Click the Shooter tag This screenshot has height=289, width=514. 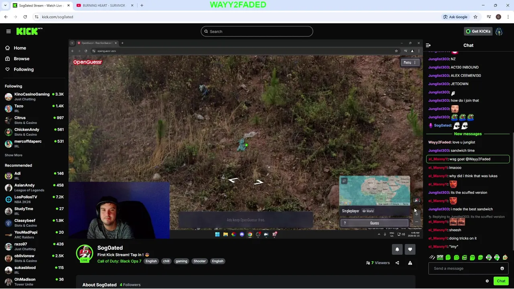[x=200, y=261]
